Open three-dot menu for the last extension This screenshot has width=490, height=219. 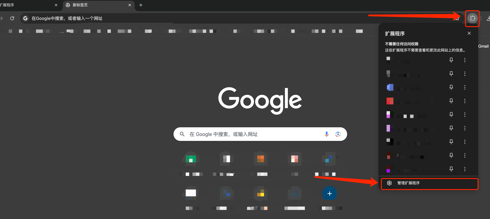tap(465, 169)
